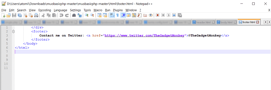Open the Define your language icon
Viewport: 271px width, 90px height.
pyautogui.click(x=128, y=15)
